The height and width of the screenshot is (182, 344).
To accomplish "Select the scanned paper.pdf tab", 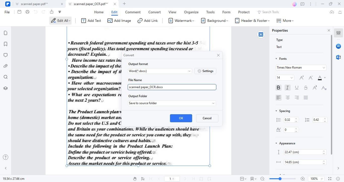I will pyautogui.click(x=34, y=4).
